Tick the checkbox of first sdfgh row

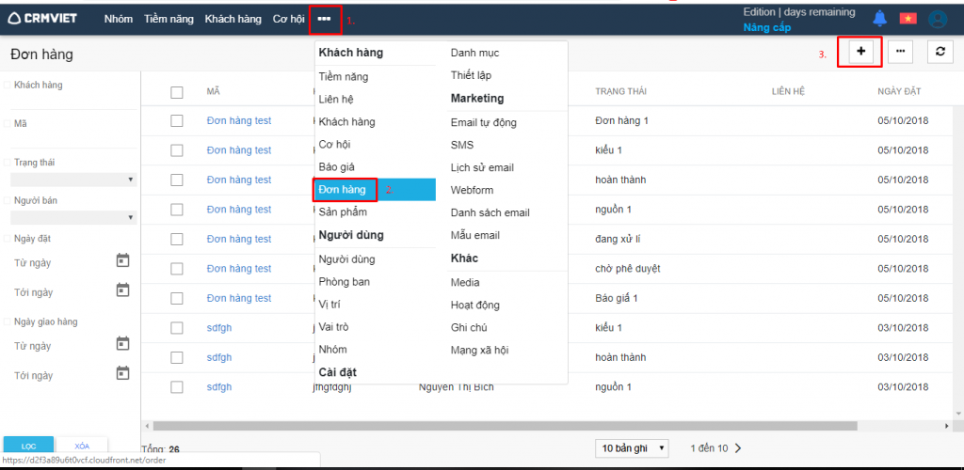(x=177, y=328)
